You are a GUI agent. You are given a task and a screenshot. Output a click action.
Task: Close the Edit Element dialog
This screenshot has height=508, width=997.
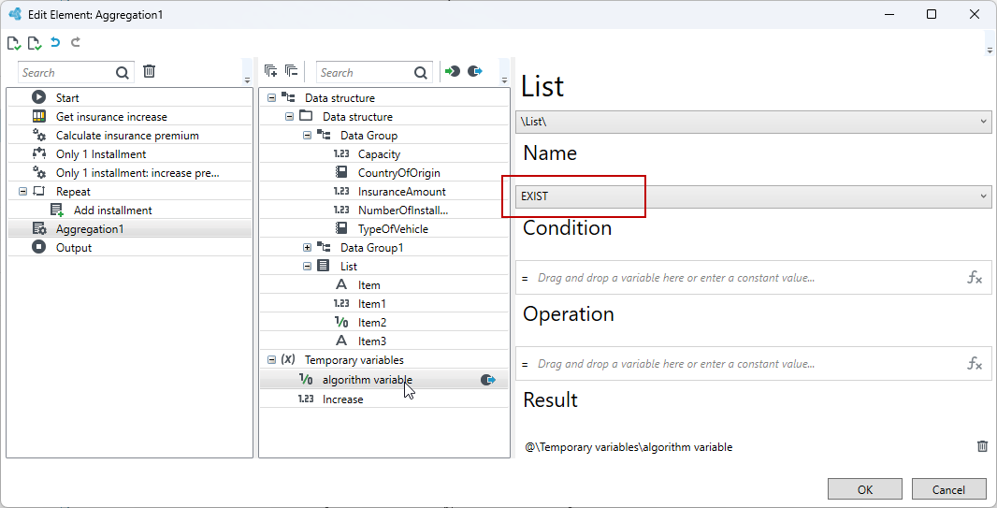974,14
